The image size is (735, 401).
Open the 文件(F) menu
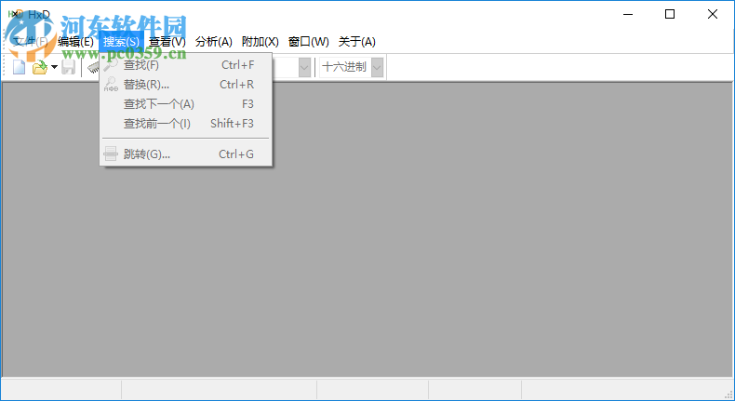point(30,42)
